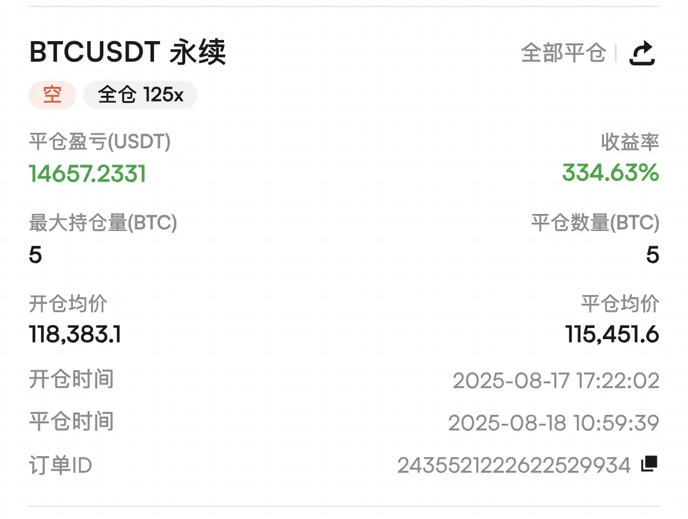This screenshot has height=519, width=688.
Task: Open the BTCUSDT 永续 contract title
Action: (127, 52)
